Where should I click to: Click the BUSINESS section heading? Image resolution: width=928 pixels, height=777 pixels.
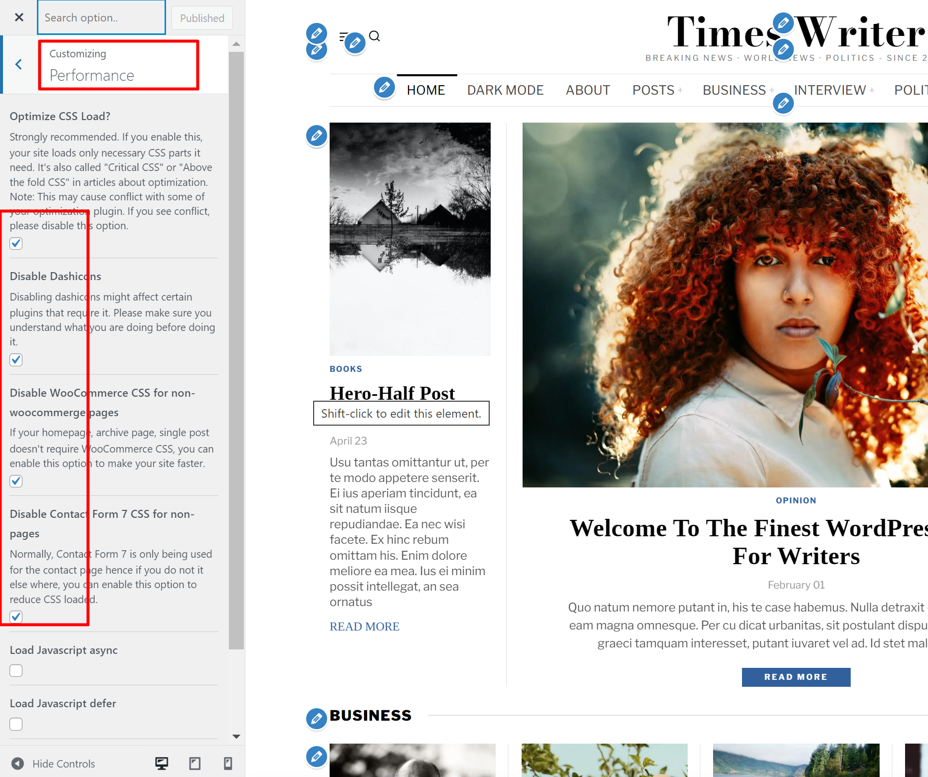[x=371, y=715]
